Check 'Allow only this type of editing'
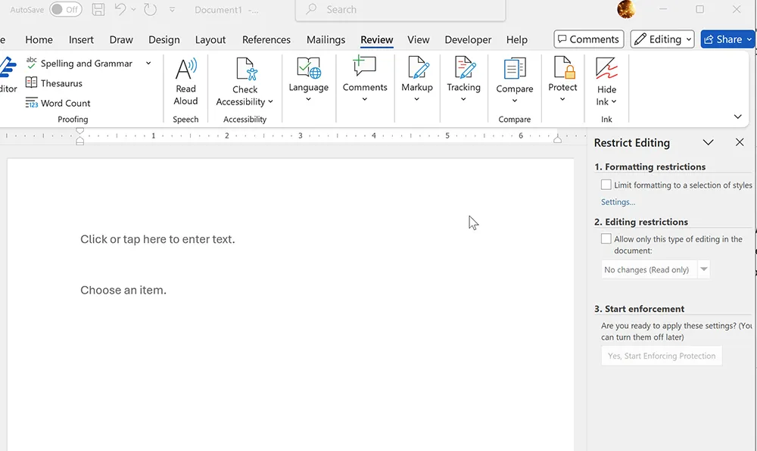 tap(606, 238)
